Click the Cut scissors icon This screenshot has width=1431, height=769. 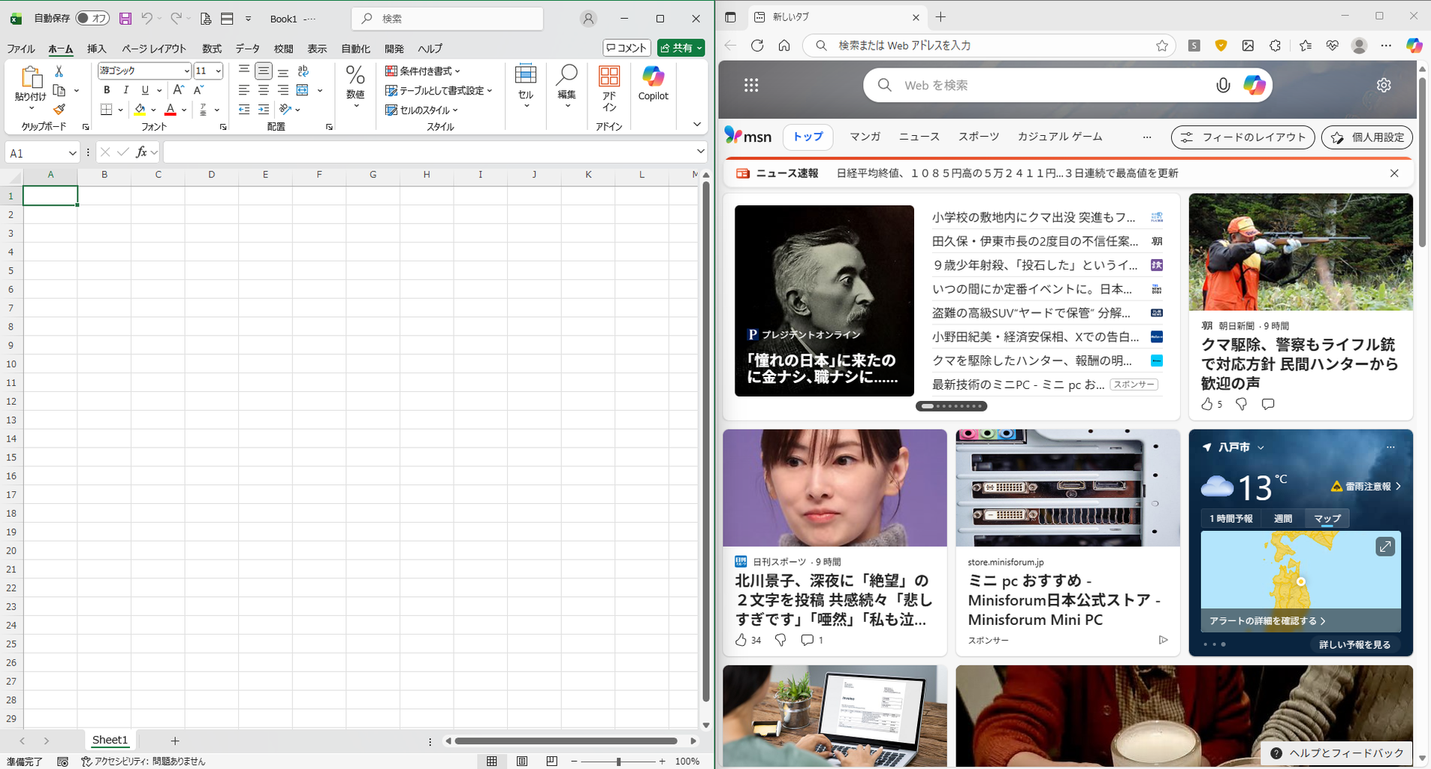[59, 71]
